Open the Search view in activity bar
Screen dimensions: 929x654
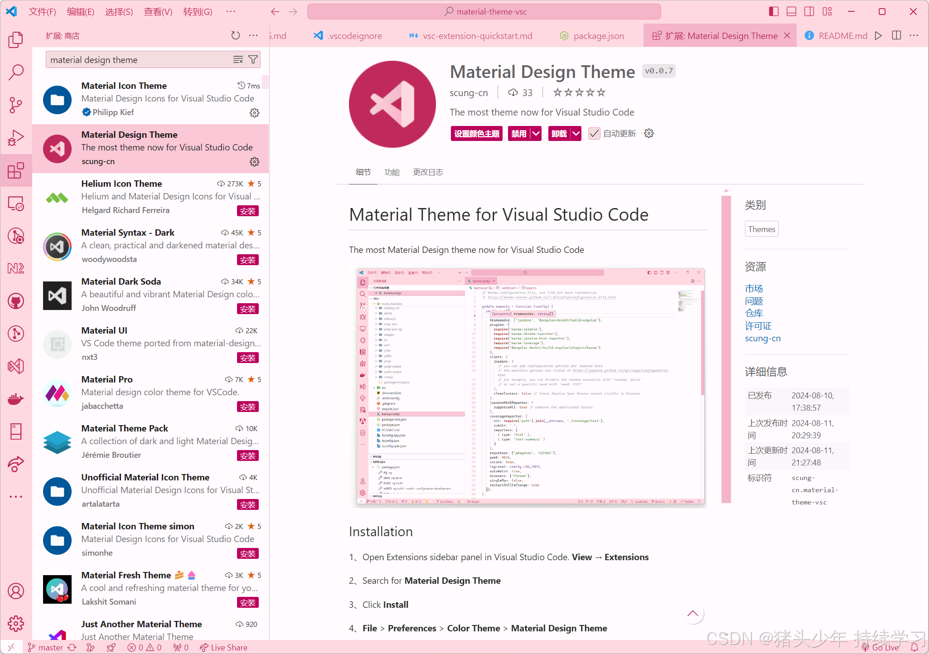(16, 72)
